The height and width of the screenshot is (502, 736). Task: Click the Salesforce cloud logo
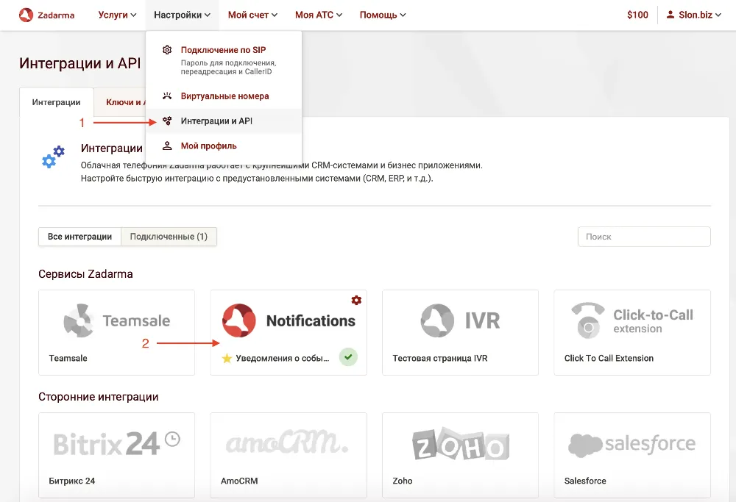[585, 445]
